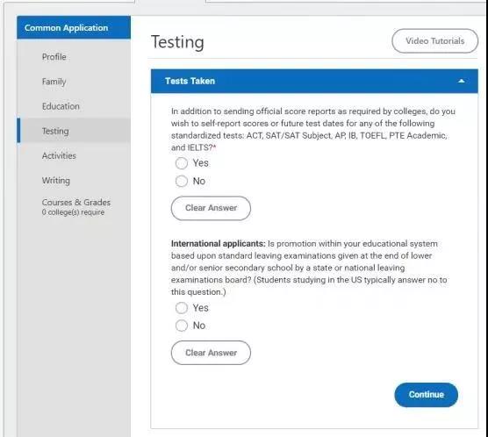Open the Profile section
Image resolution: width=488 pixels, height=437 pixels.
pyautogui.click(x=54, y=57)
